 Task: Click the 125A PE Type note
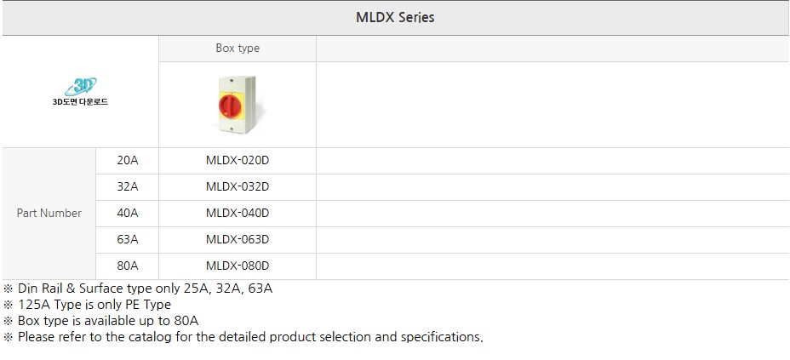94,305
